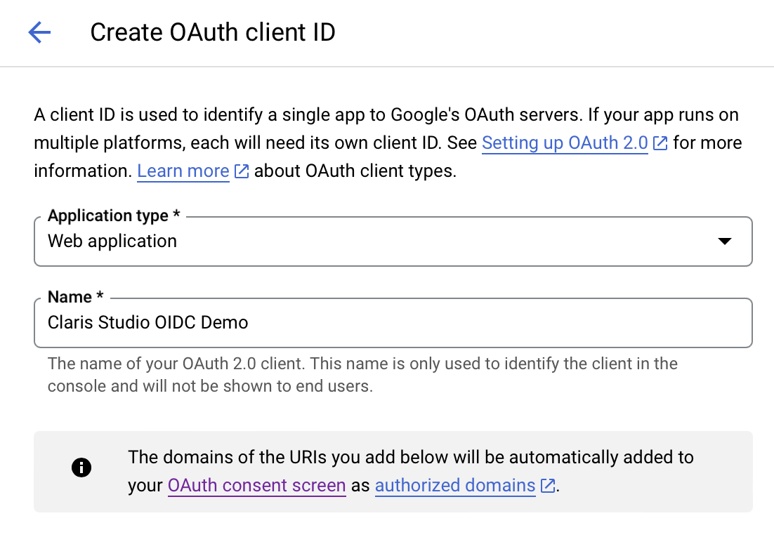Follow the "Learn more" link about OAuth client types
774x537 pixels.
pos(183,171)
